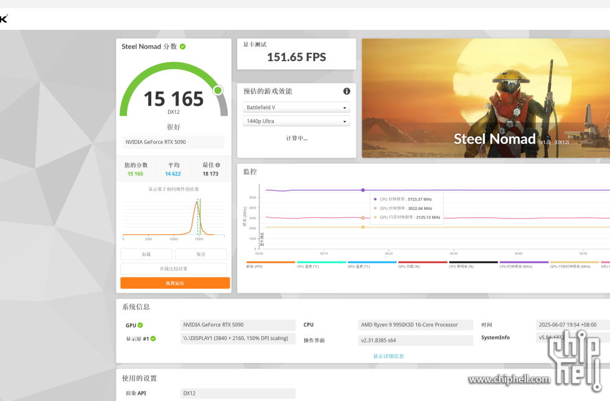Click the 加载 (Load) button
This screenshot has width=610, height=401.
146,254
